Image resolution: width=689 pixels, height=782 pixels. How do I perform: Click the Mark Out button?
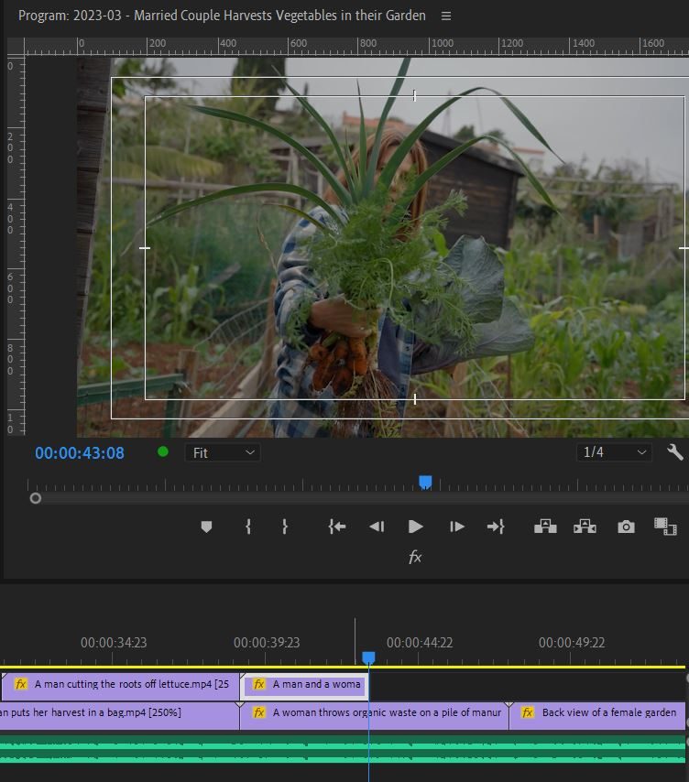(x=284, y=527)
